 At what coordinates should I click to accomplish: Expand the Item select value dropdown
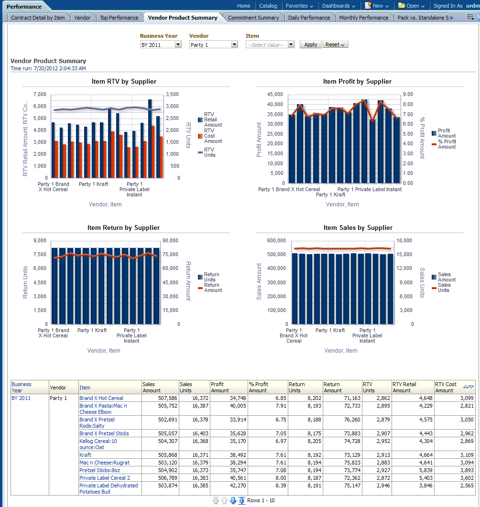click(291, 44)
